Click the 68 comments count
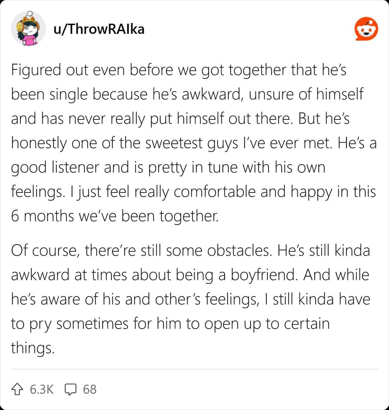389x410 pixels. coord(89,389)
